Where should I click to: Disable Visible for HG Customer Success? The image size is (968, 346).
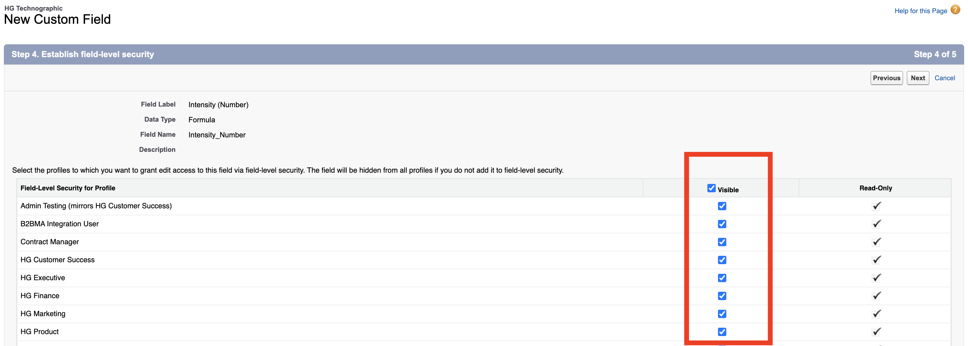[x=722, y=260]
